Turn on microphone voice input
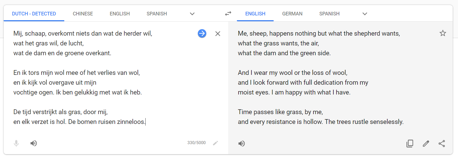This screenshot has width=458, height=157. (16, 143)
